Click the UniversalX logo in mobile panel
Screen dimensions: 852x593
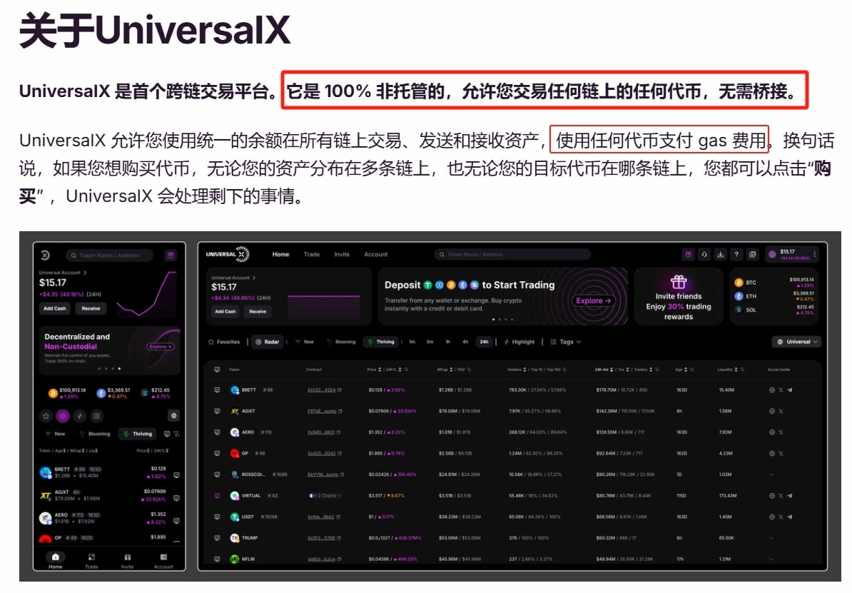45,255
